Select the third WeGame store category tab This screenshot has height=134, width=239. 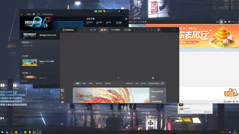[91, 83]
